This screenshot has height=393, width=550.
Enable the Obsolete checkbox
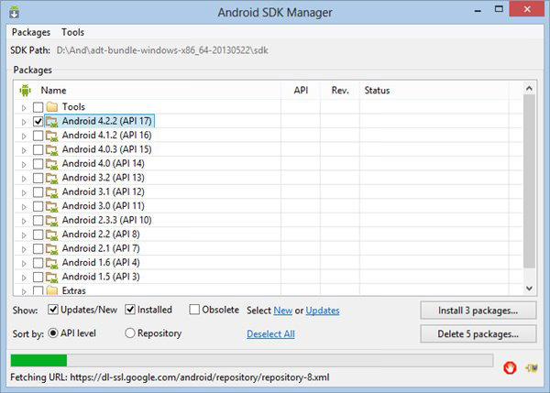tap(194, 310)
